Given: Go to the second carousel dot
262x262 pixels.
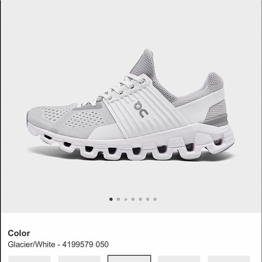Looking at the screenshot, I should click(x=118, y=199).
